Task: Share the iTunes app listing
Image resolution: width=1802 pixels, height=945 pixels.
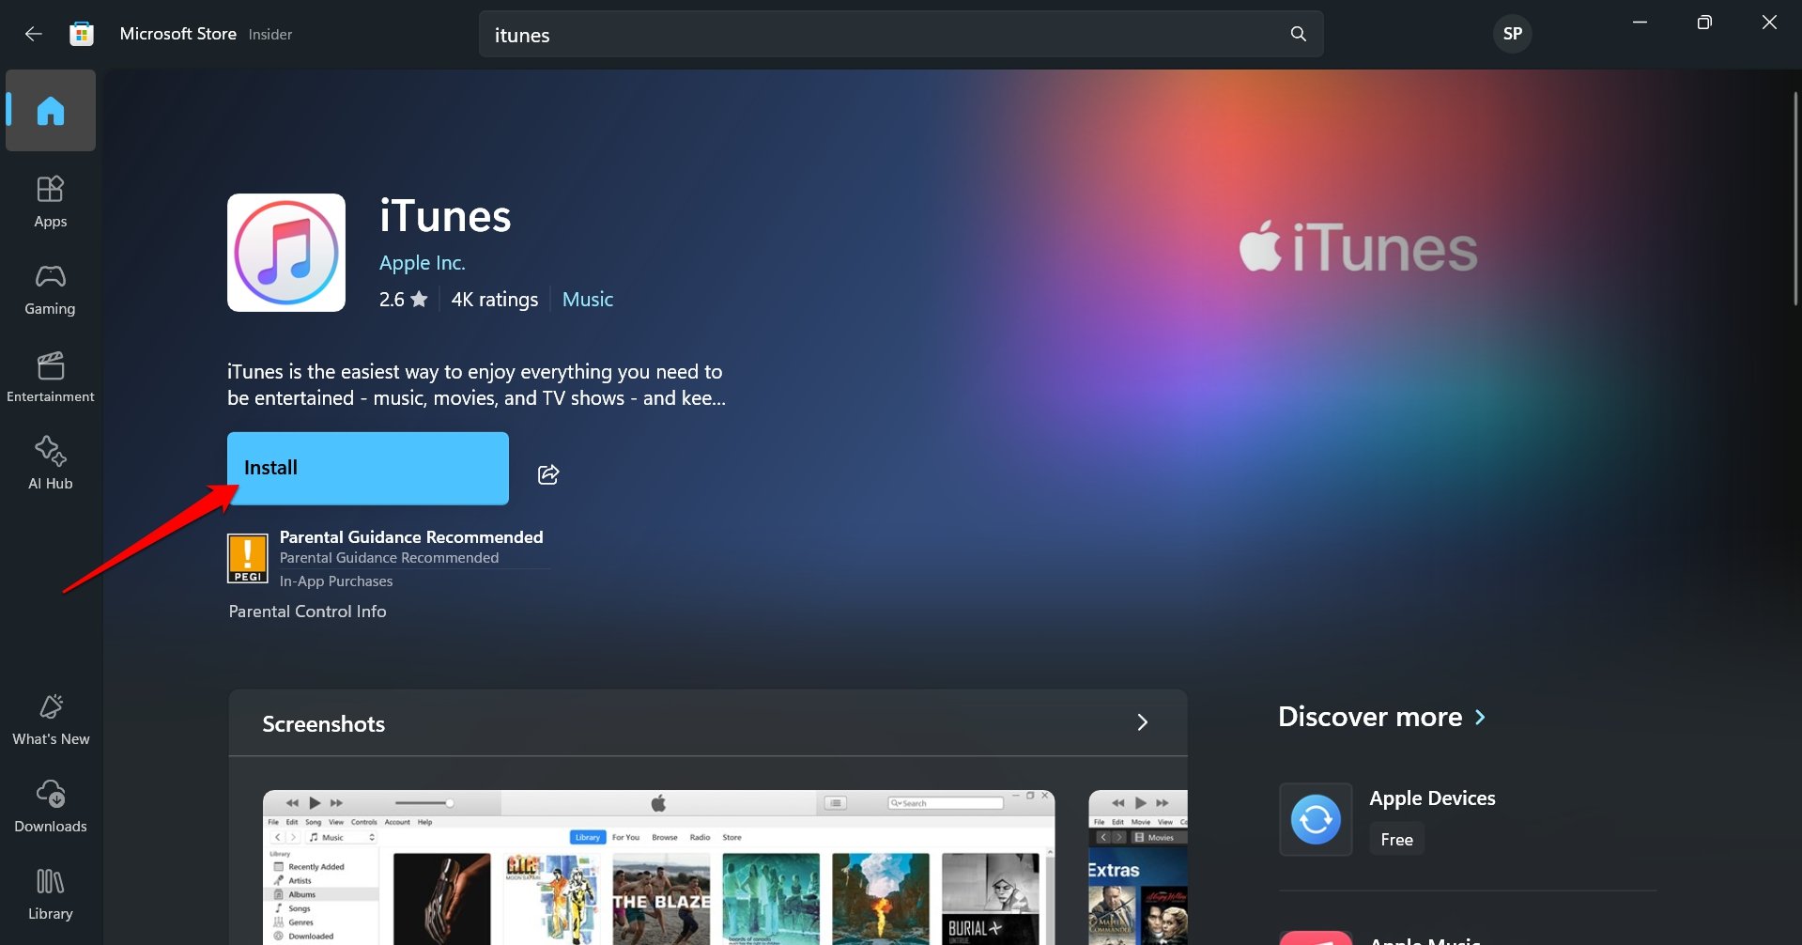Action: tap(547, 474)
